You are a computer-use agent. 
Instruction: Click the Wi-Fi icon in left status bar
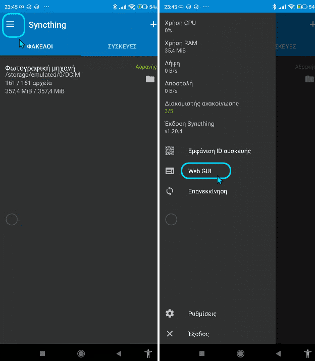click(x=132, y=7)
